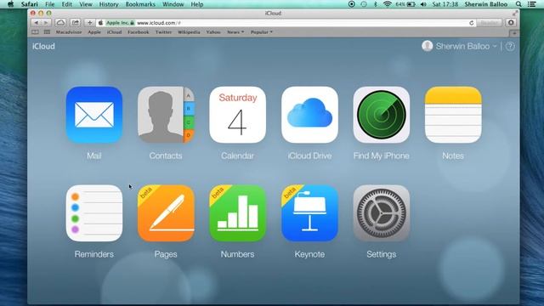544x306 pixels.
Task: Click the Safari back arrow button
Action: point(36,23)
